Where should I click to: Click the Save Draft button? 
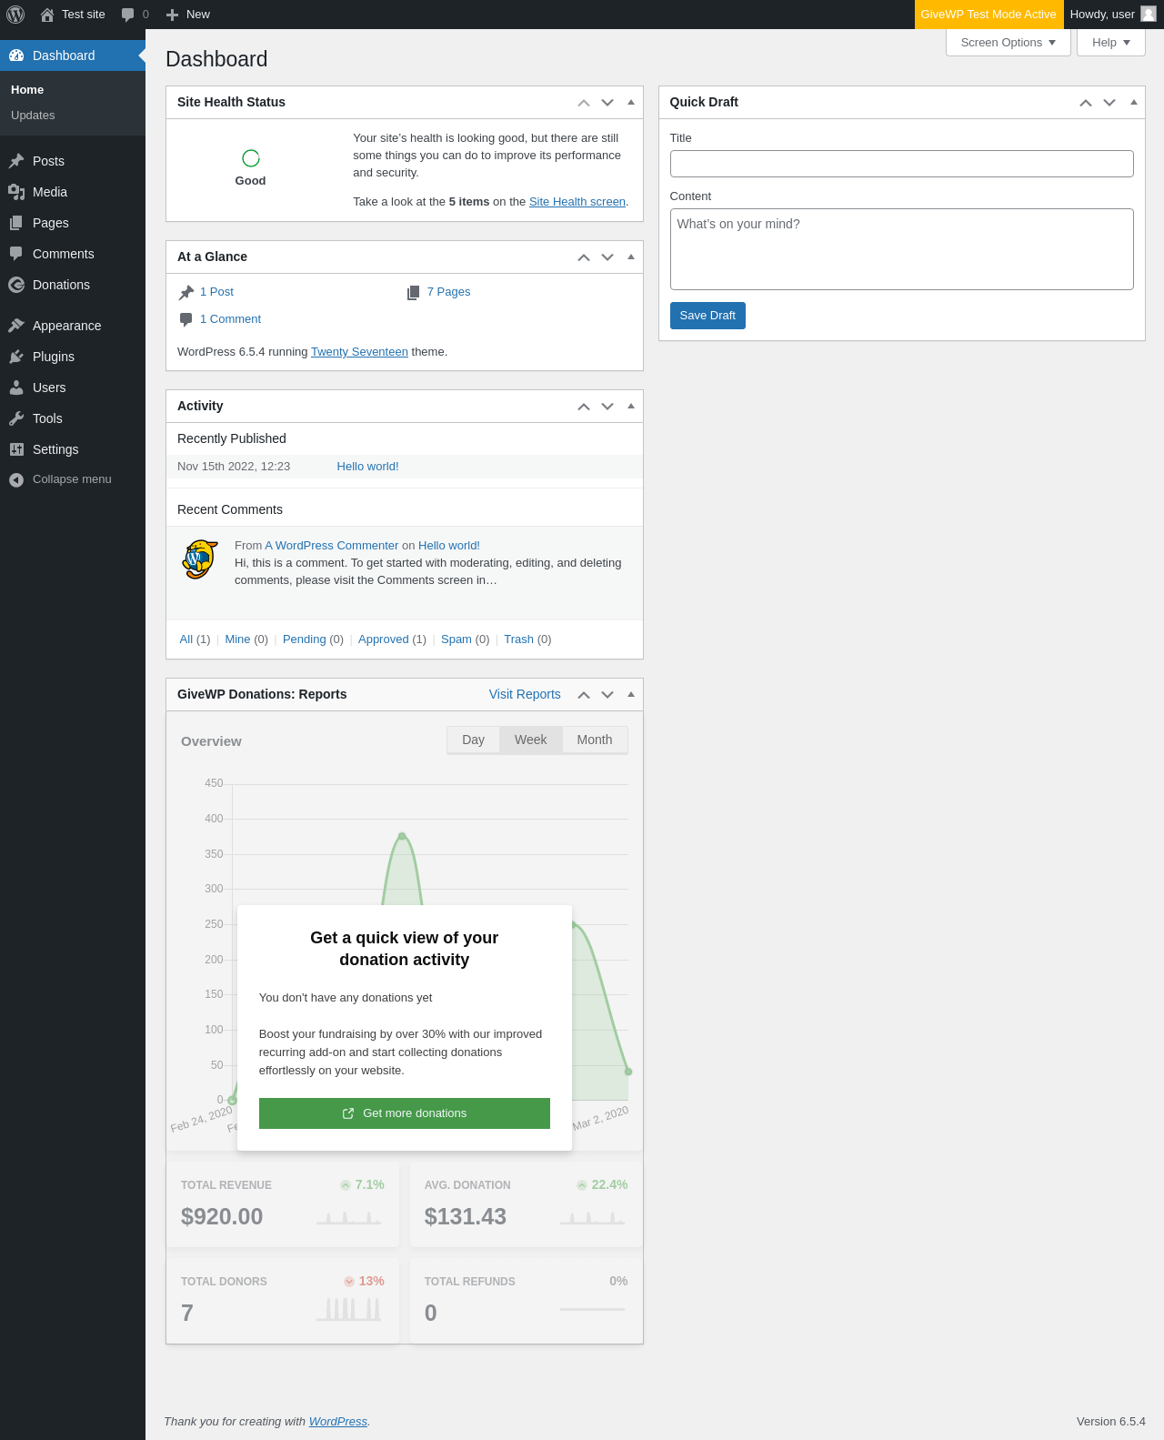coord(707,316)
